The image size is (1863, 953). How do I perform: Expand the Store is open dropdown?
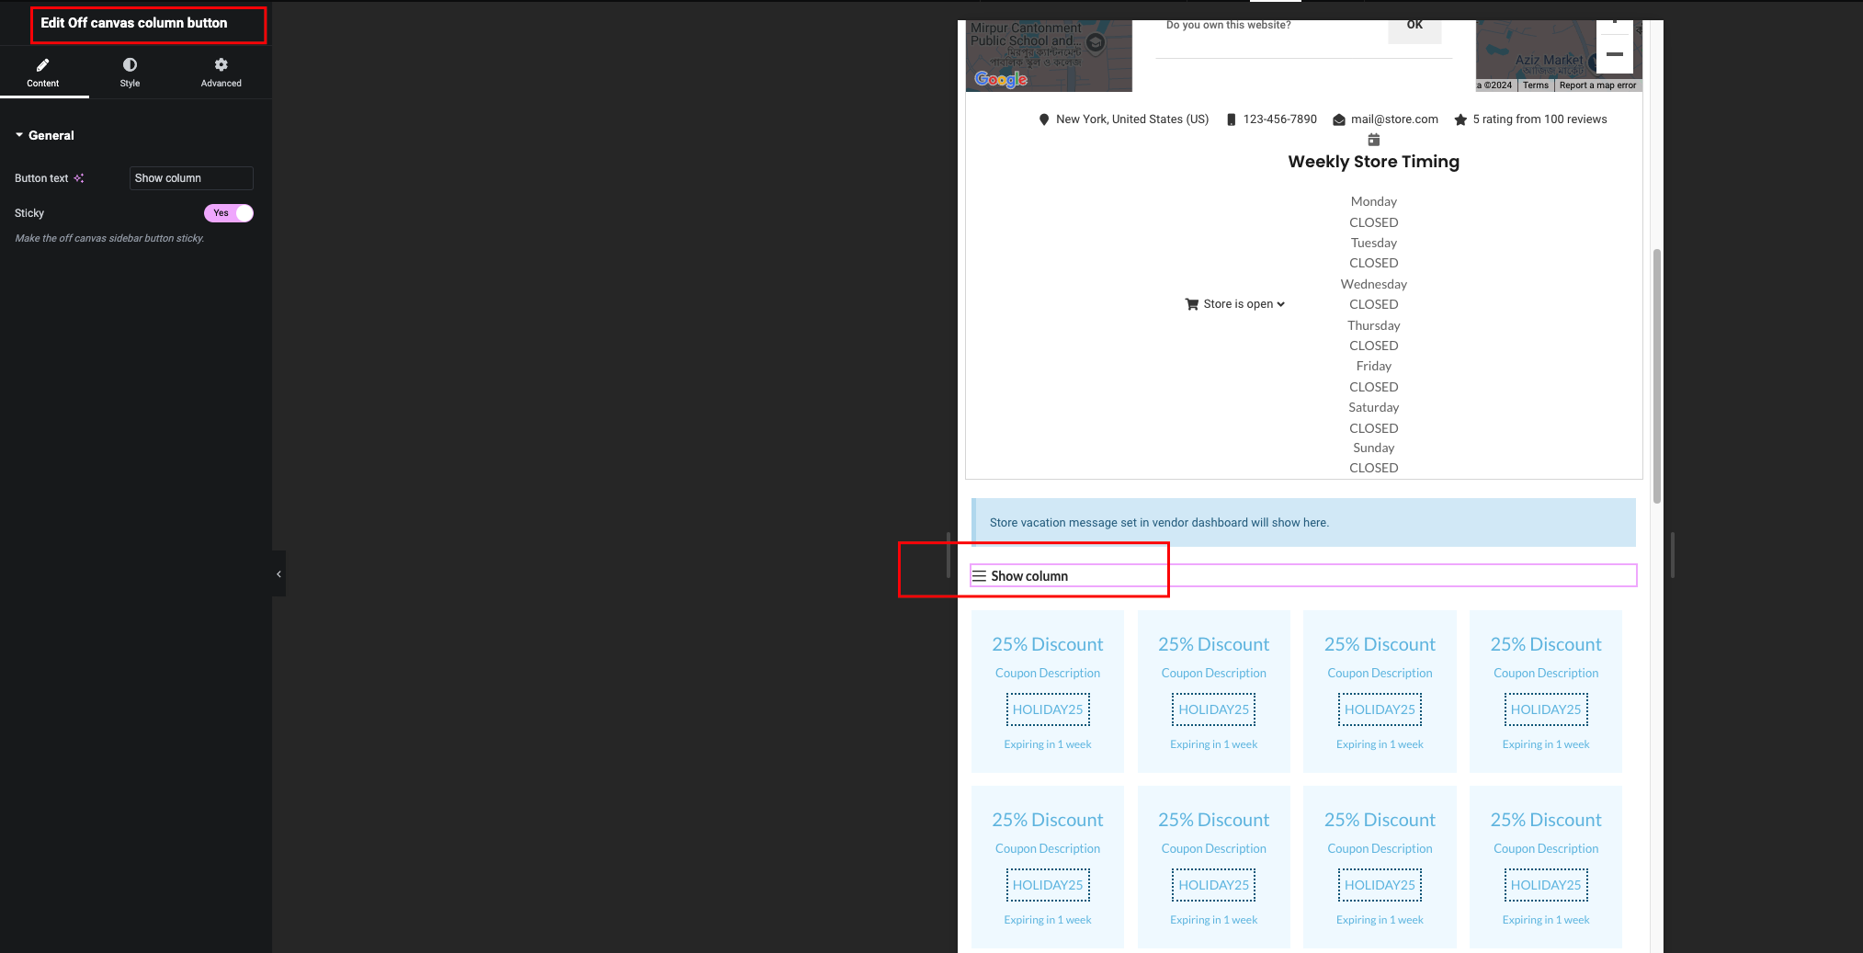click(x=1244, y=304)
